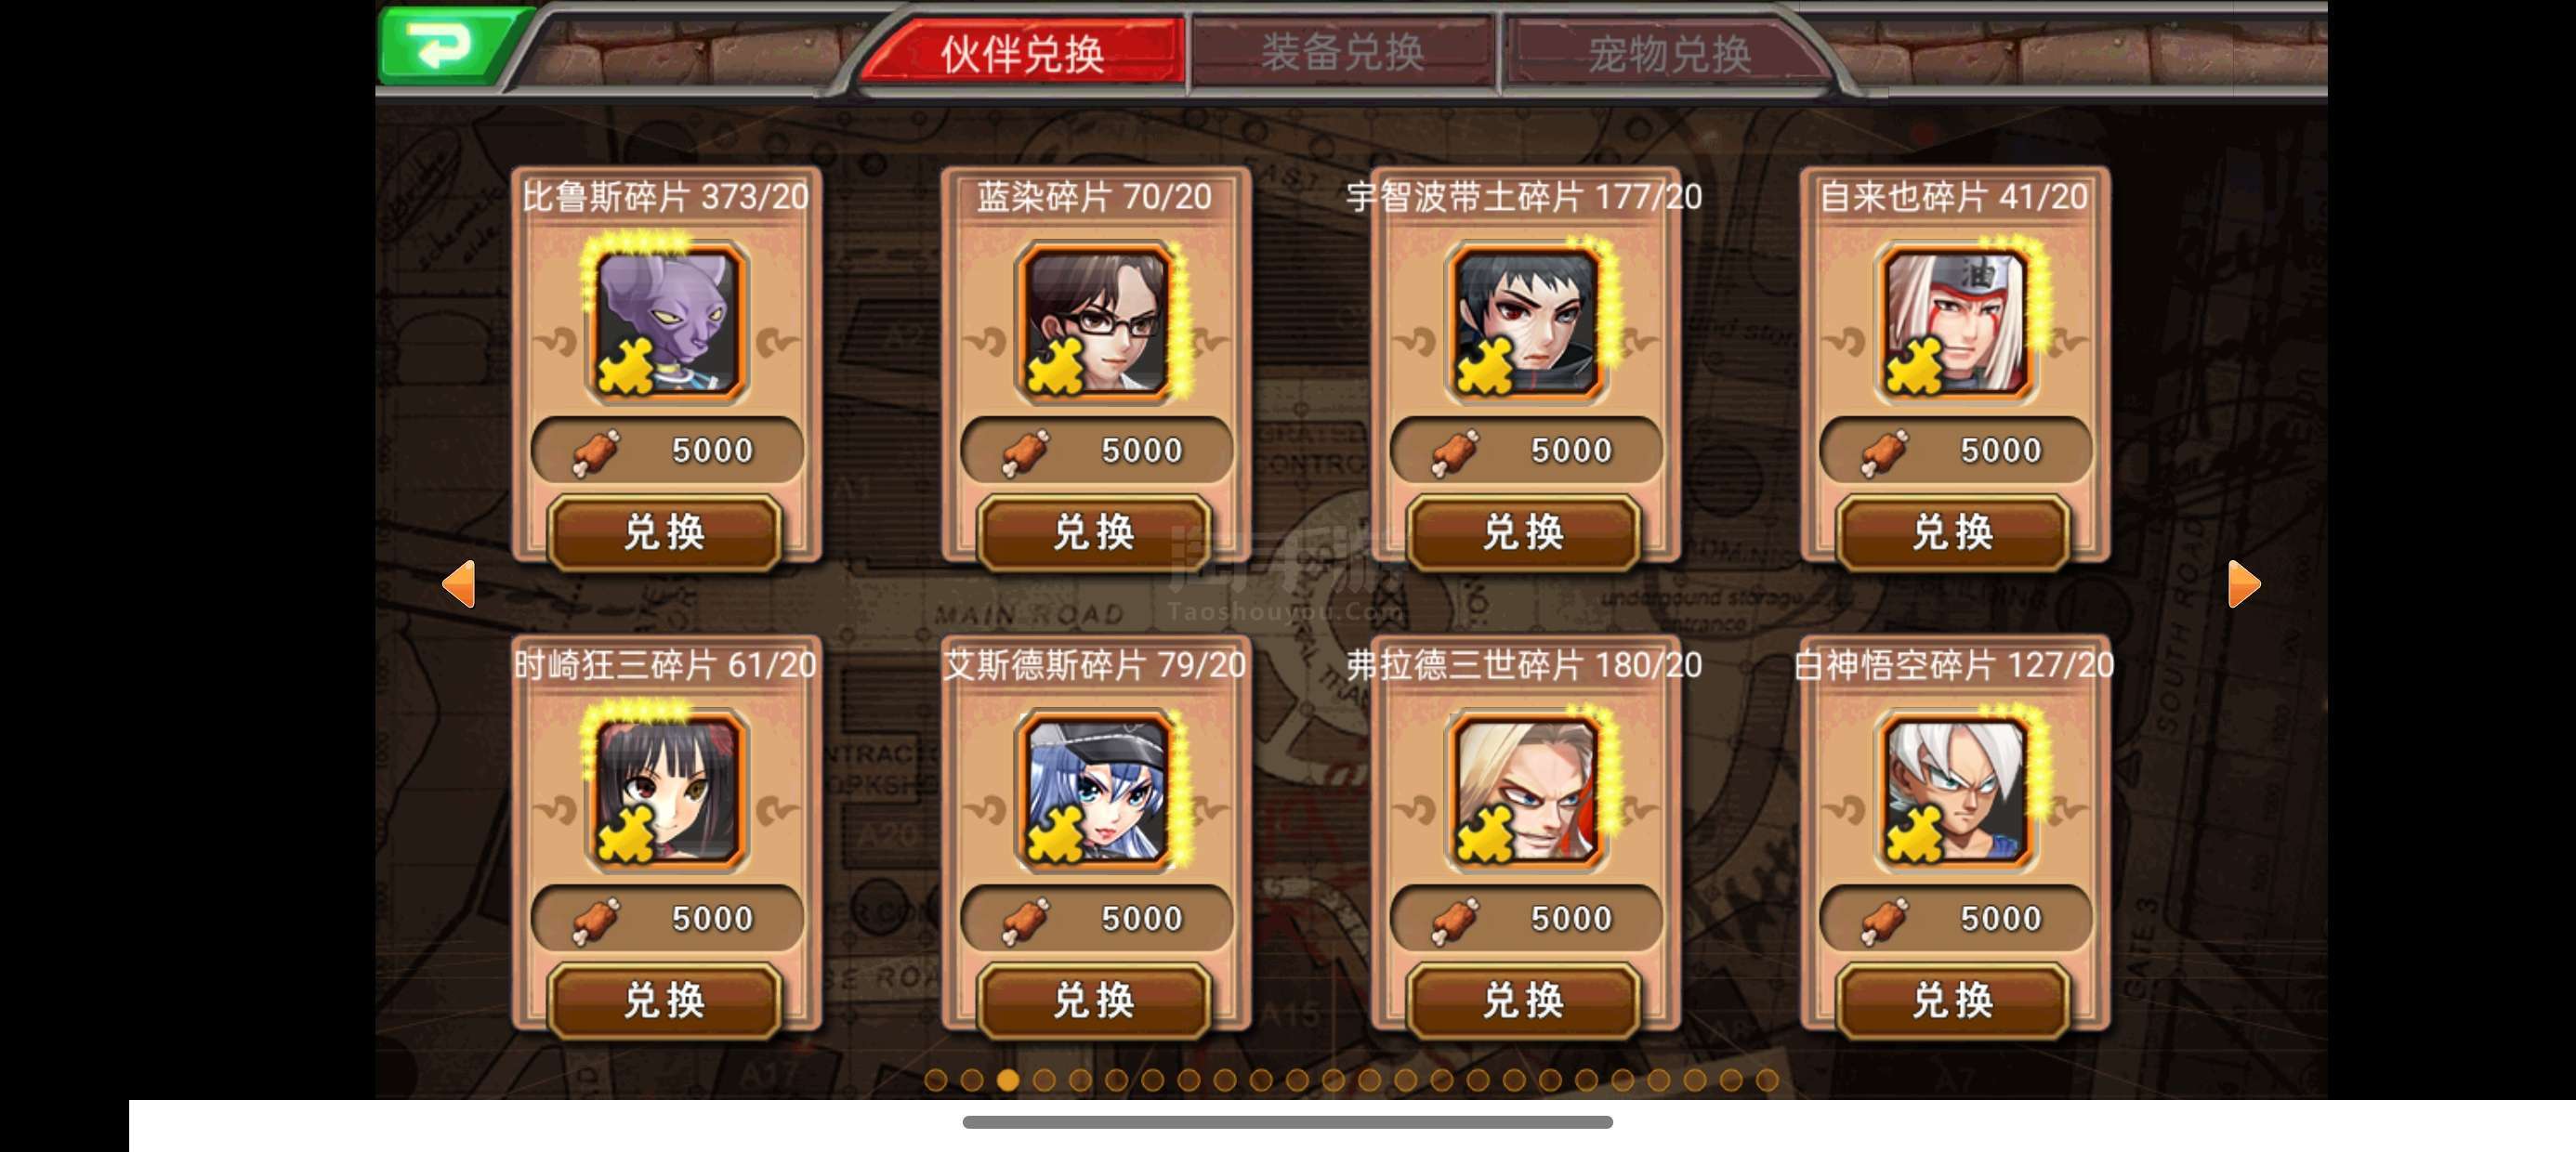Select the 比鲁斯 fragment character portrait
Screen dimensions: 2576x1152
(x=666, y=322)
